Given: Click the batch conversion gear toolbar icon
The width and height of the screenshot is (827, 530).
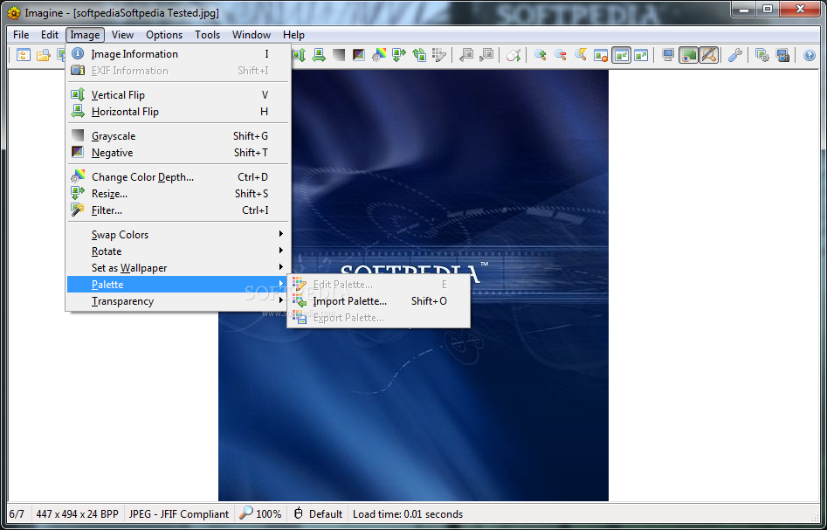Looking at the screenshot, I should click(x=762, y=55).
